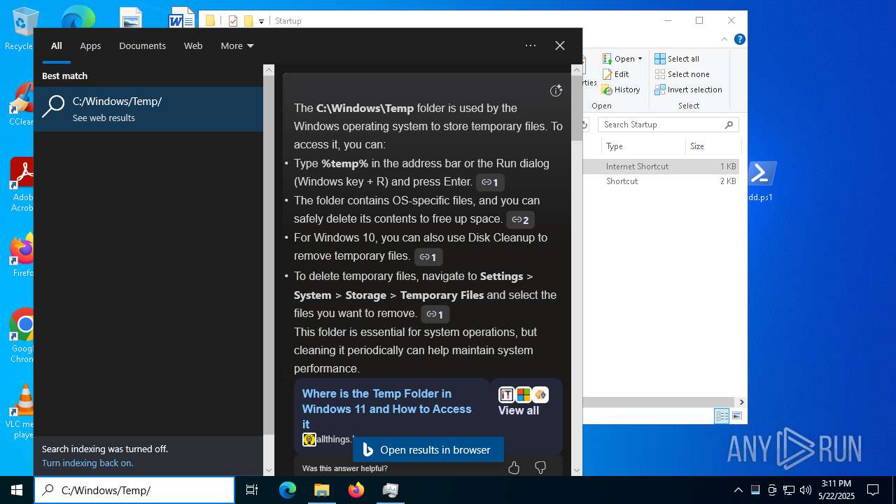
Task: Select the dd.ps1 PowerShell desktop file
Action: 761,180
